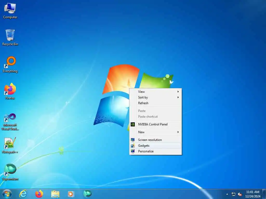This screenshot has height=199, width=266.
Task: Select the Microsoft Visual Studio desktop shortcut
Action: coord(10,122)
